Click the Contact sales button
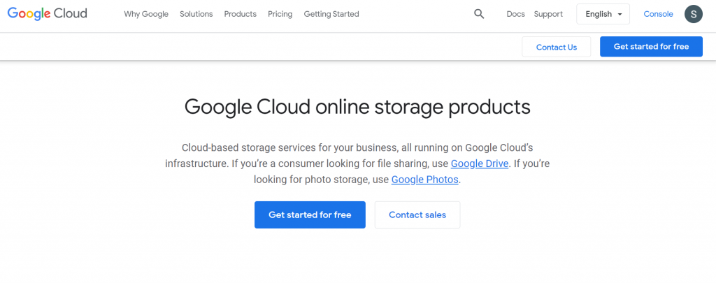 417,215
